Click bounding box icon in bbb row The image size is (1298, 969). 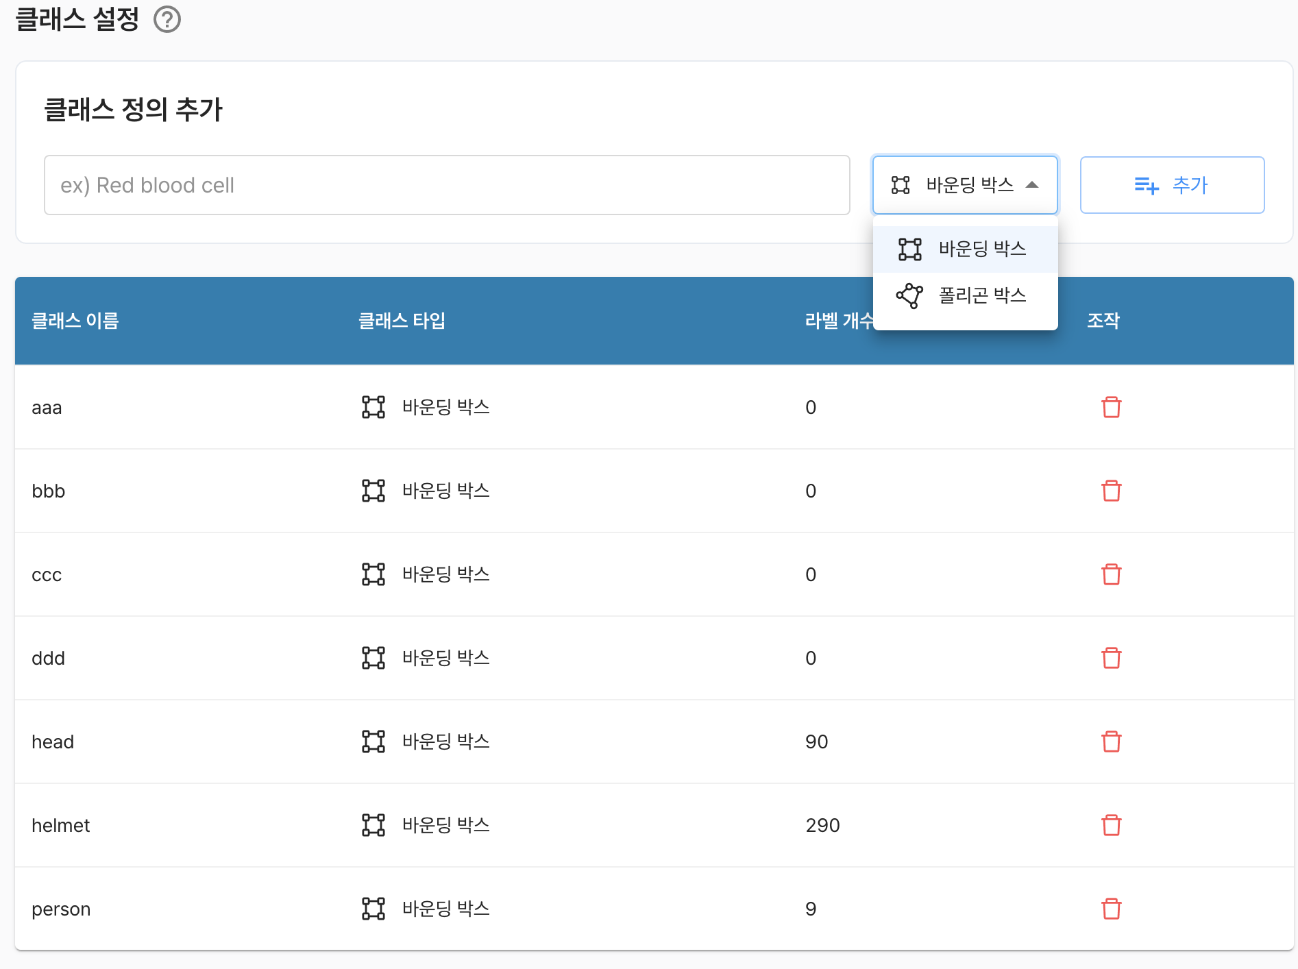tap(374, 491)
